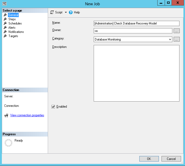Open the Targets page
Screen dimensions: 185x166
[13, 36]
